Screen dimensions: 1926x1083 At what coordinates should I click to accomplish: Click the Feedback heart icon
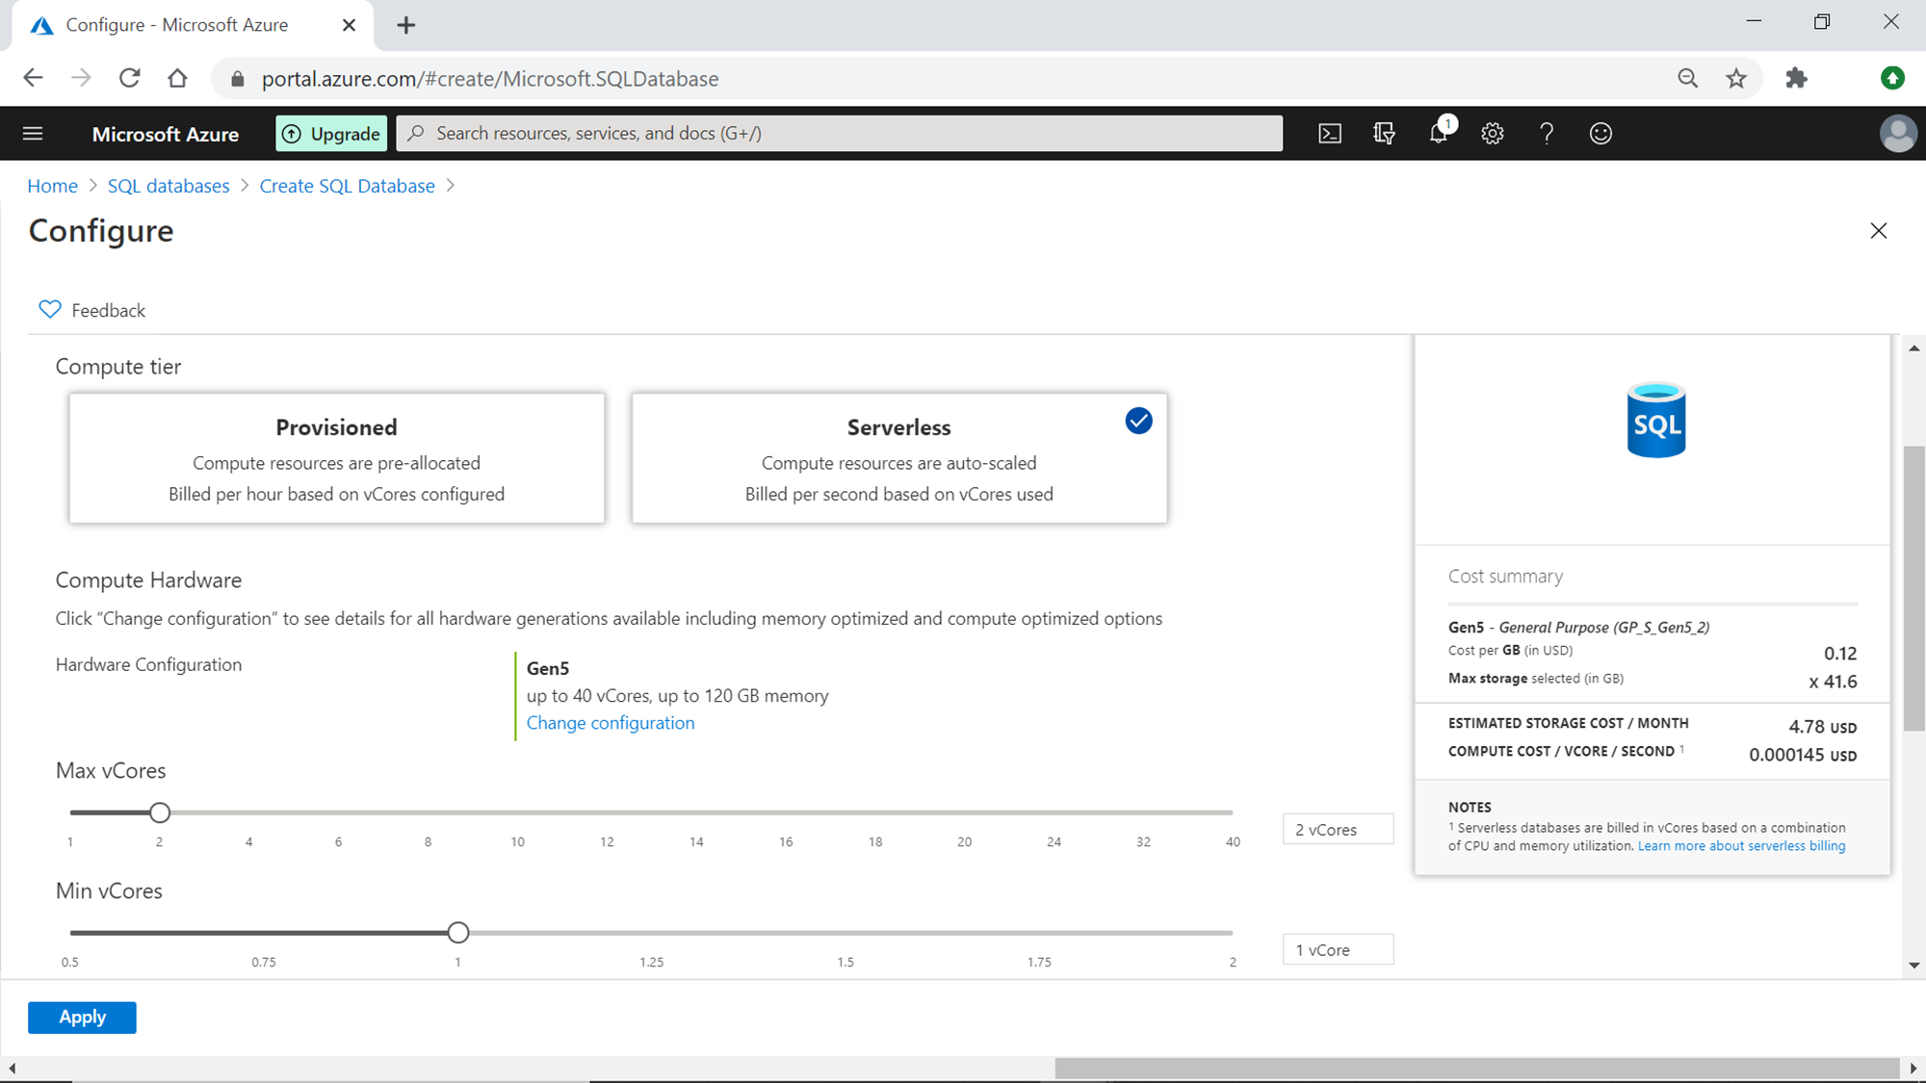[x=50, y=309]
